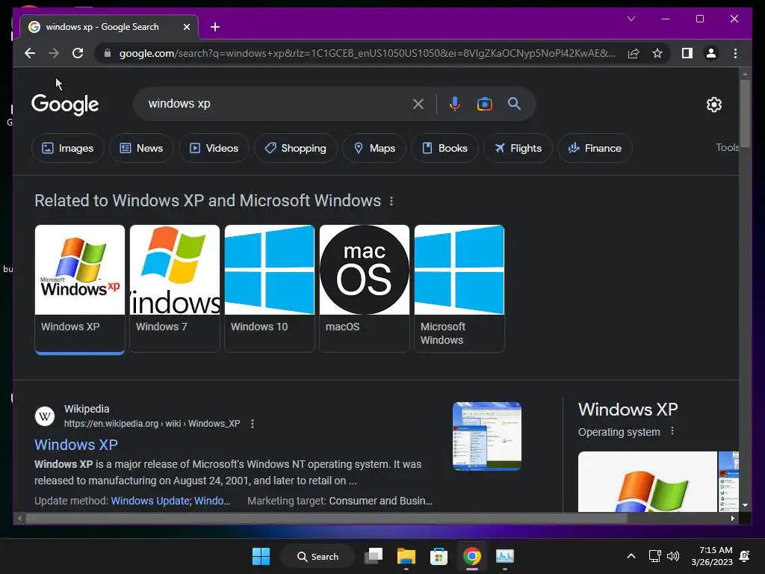The width and height of the screenshot is (765, 574).
Task: Clear the search box text
Action: [x=418, y=104]
